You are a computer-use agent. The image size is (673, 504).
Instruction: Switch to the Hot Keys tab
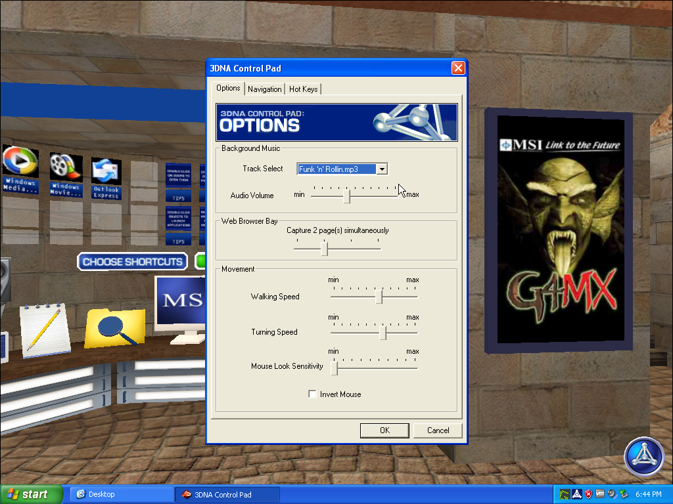point(303,89)
